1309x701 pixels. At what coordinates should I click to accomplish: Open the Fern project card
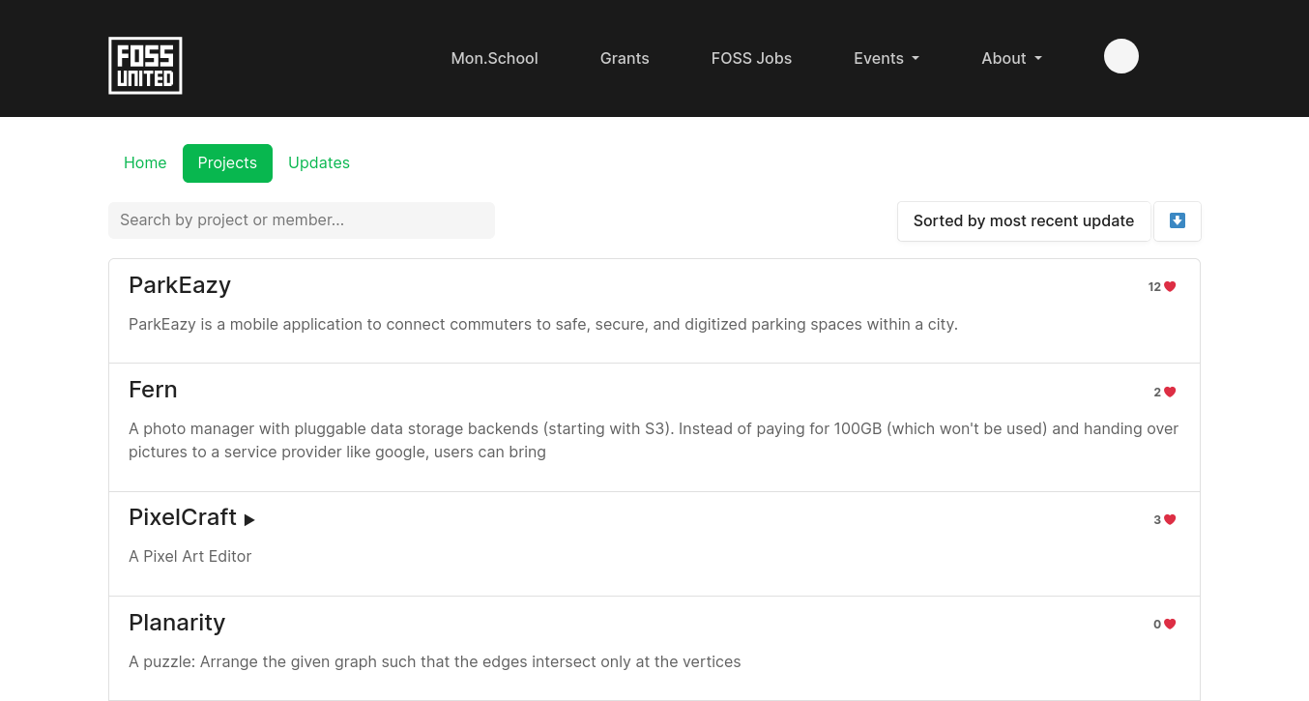(153, 389)
